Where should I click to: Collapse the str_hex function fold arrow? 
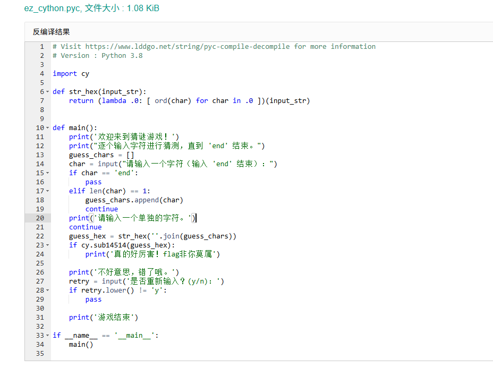[48, 92]
